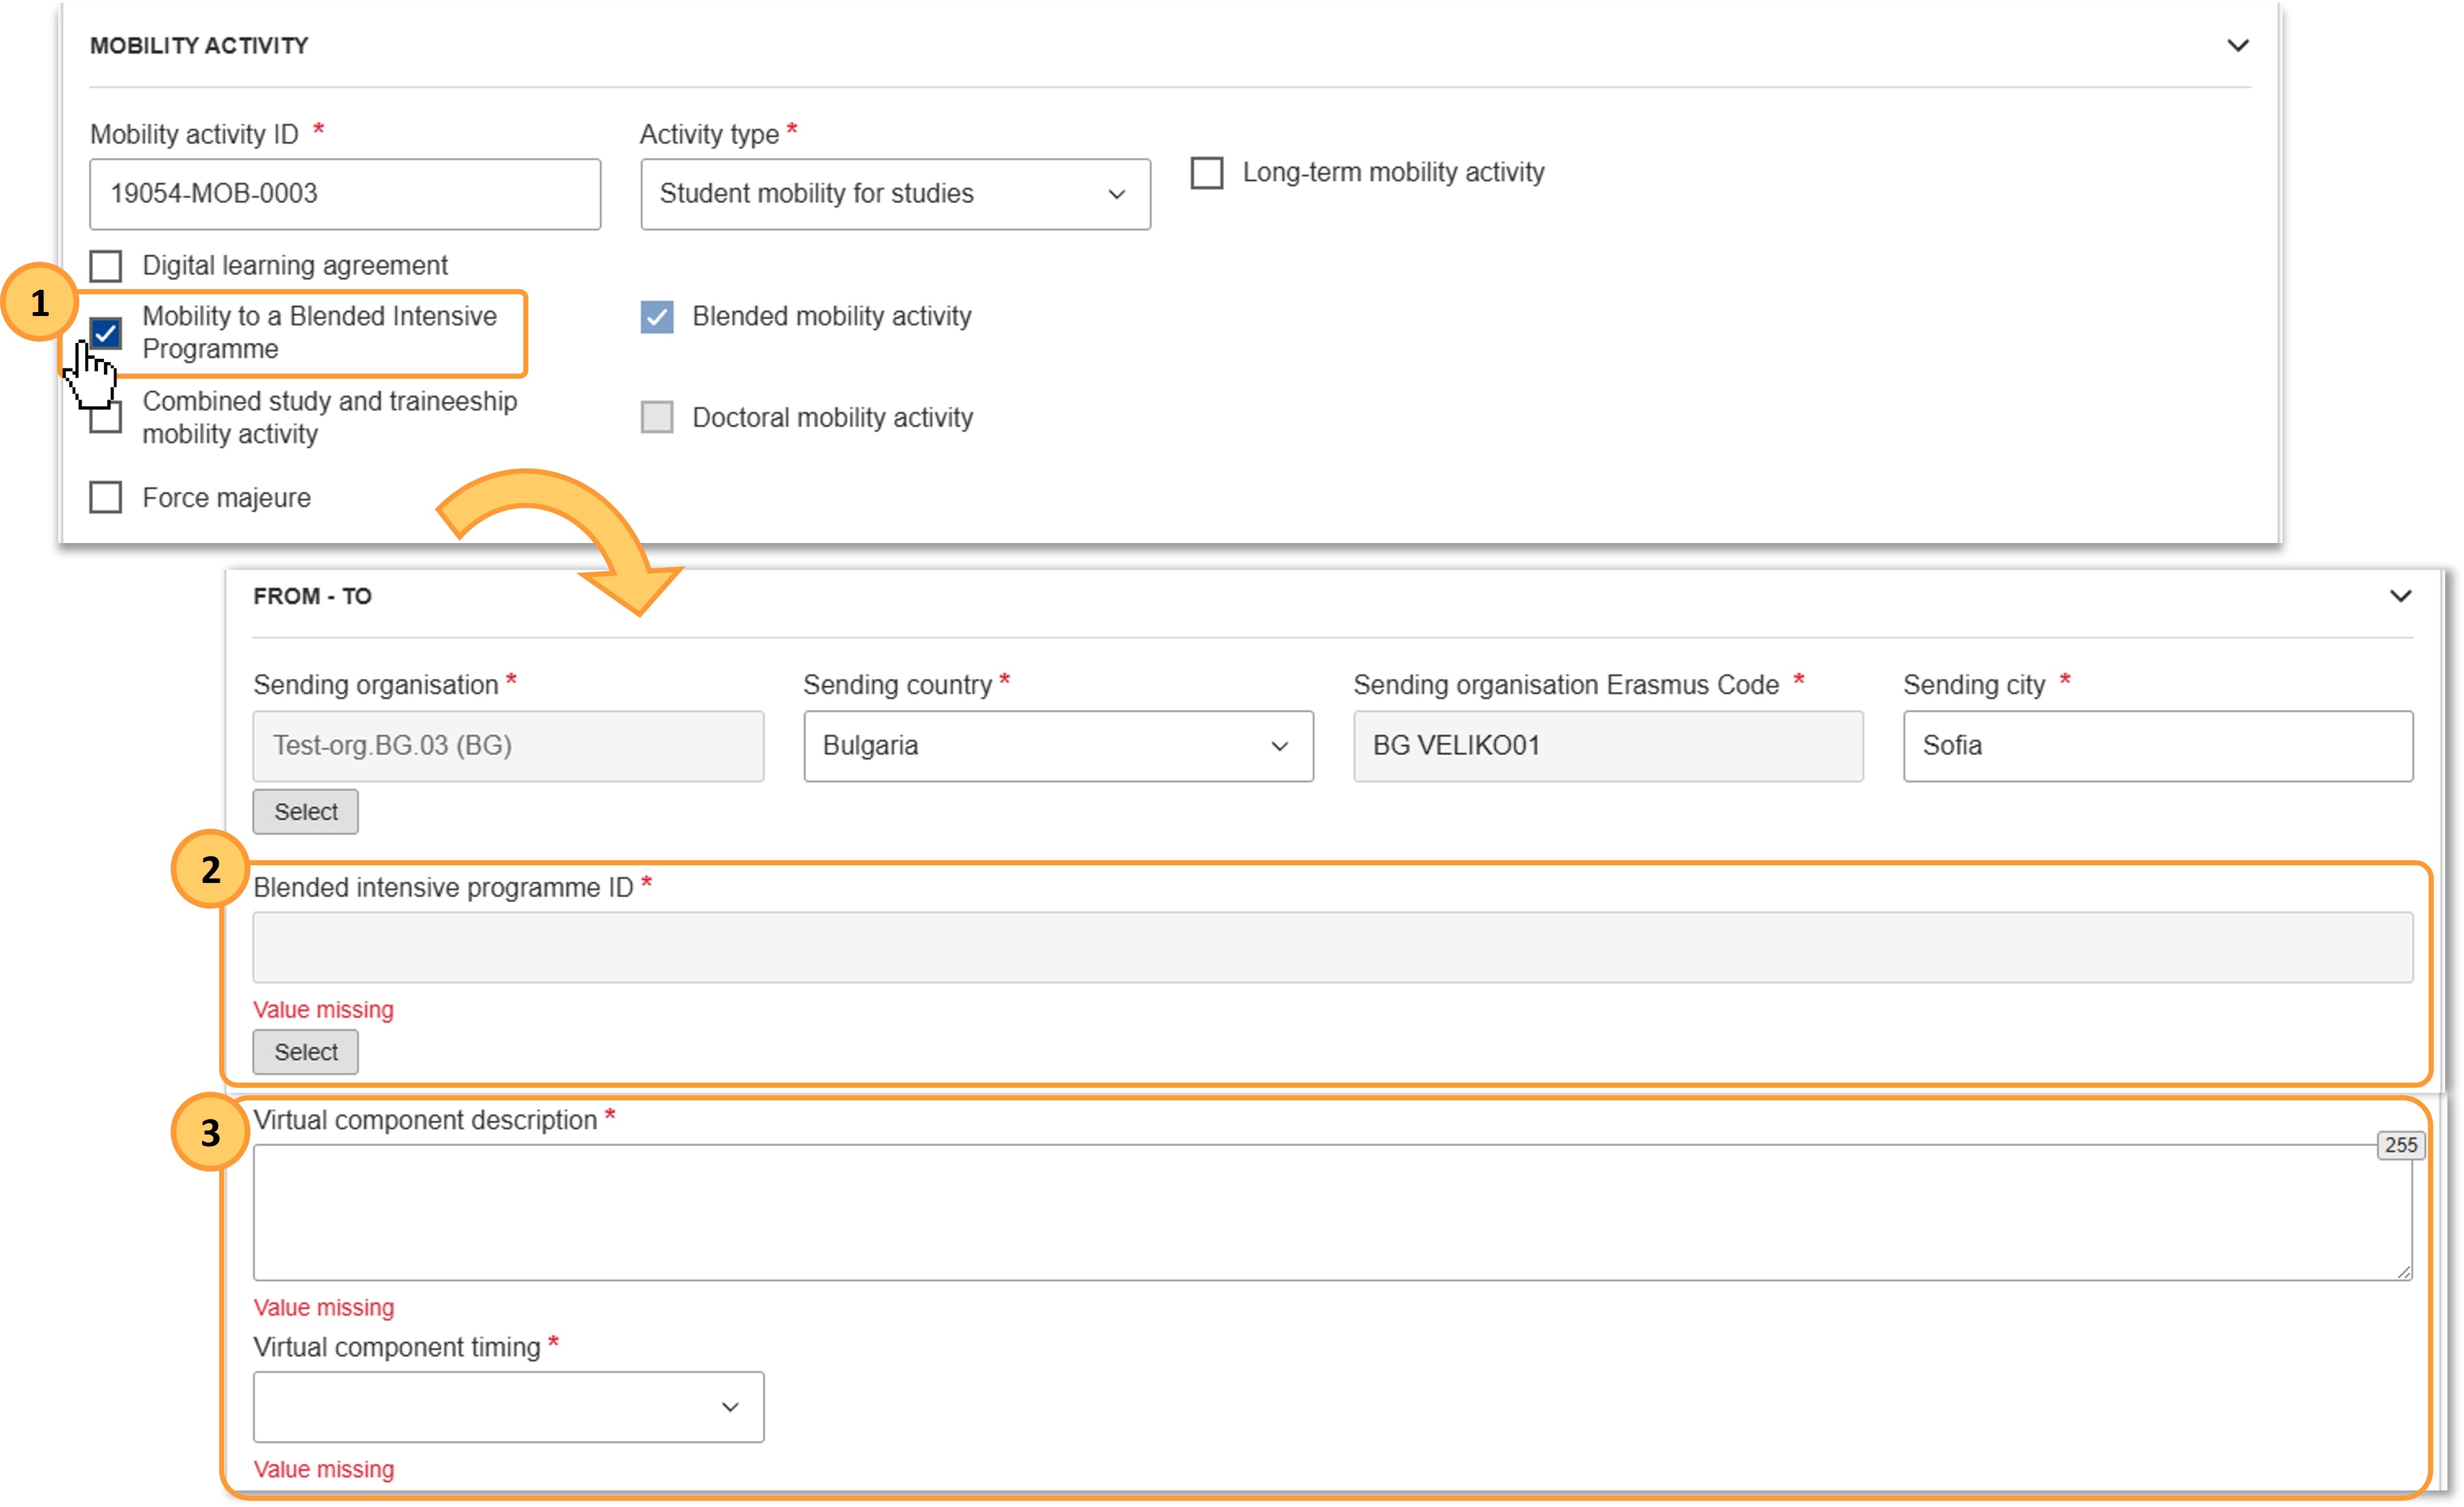Image resolution: width=2464 pixels, height=1507 pixels.
Task: Check the Force majeure checkbox
Action: pos(106,497)
